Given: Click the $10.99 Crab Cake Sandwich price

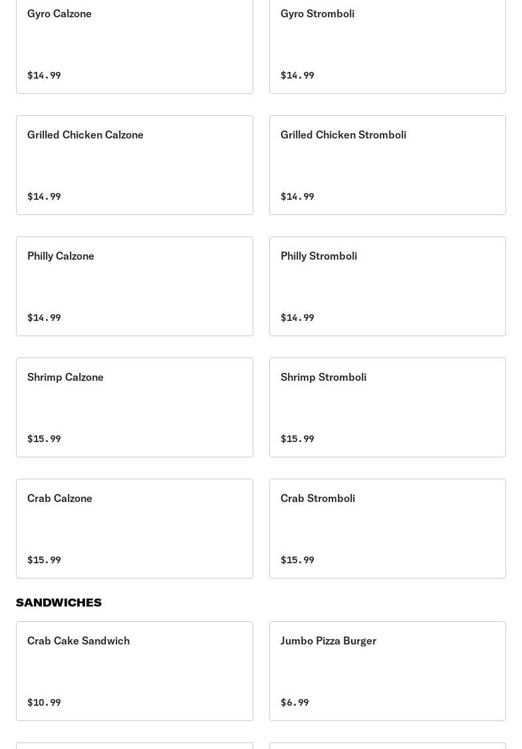Looking at the screenshot, I should click(x=44, y=702).
